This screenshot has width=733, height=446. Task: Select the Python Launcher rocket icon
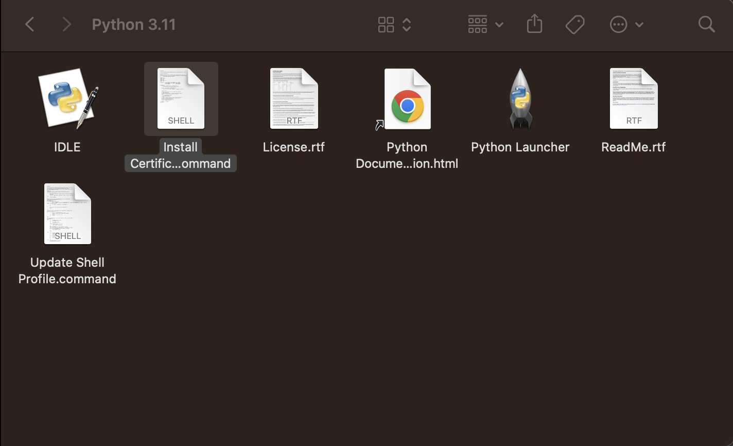[520, 98]
